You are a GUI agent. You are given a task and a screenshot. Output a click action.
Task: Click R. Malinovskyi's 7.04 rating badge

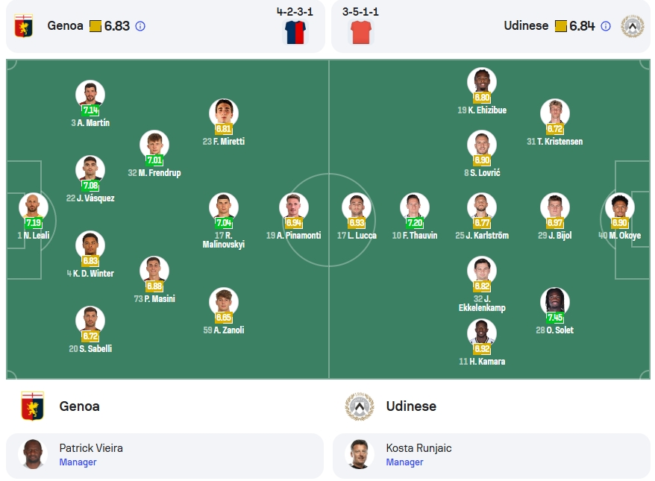[224, 223]
